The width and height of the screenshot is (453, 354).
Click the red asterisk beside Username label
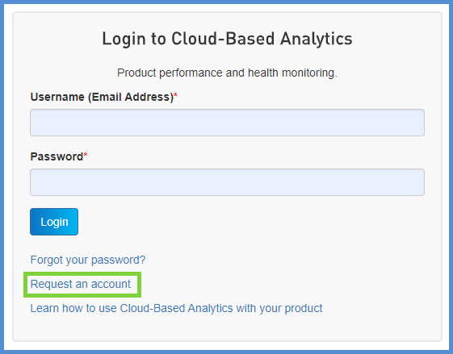tap(175, 95)
